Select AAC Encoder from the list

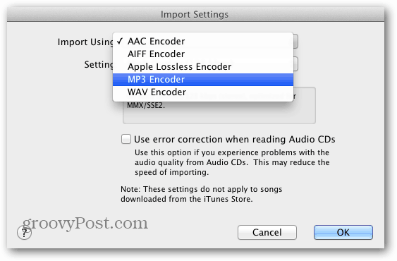pyautogui.click(x=203, y=42)
